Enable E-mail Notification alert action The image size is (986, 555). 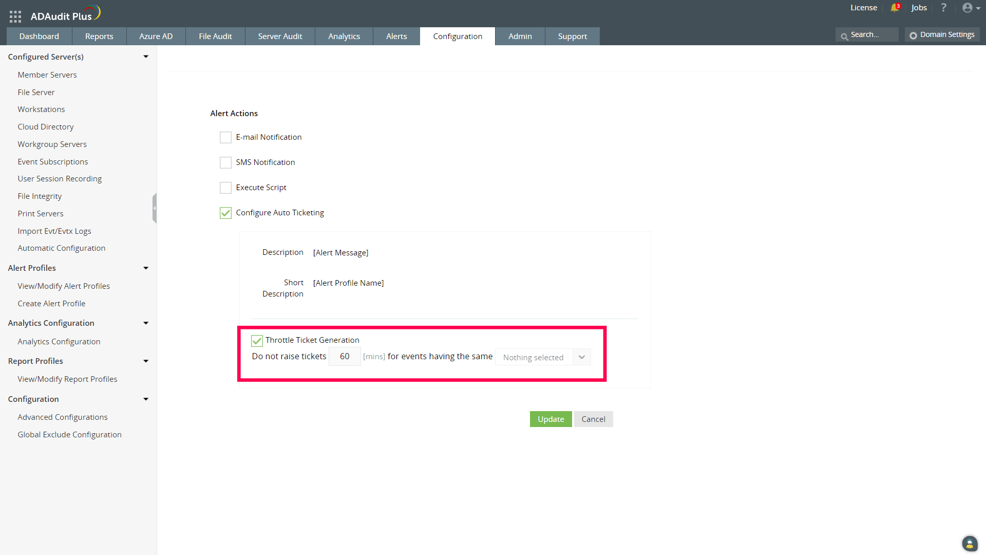pos(226,137)
